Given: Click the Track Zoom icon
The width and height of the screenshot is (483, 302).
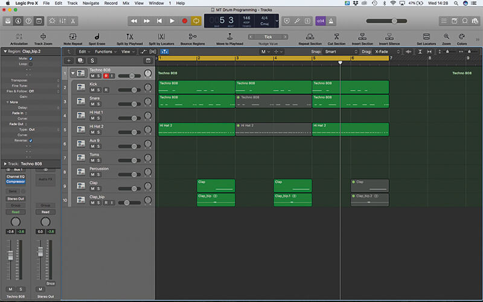Looking at the screenshot, I should pyautogui.click(x=43, y=37).
